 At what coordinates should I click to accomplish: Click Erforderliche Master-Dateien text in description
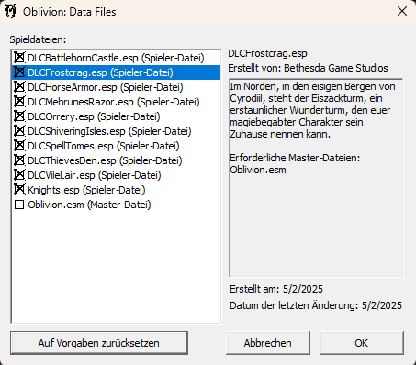pos(295,158)
